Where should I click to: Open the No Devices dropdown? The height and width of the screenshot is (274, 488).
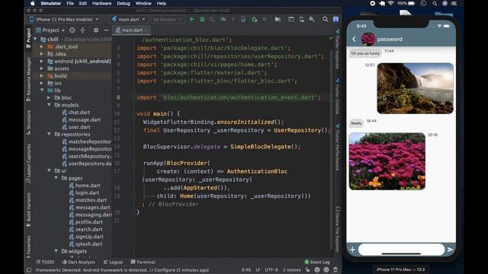coord(167,19)
